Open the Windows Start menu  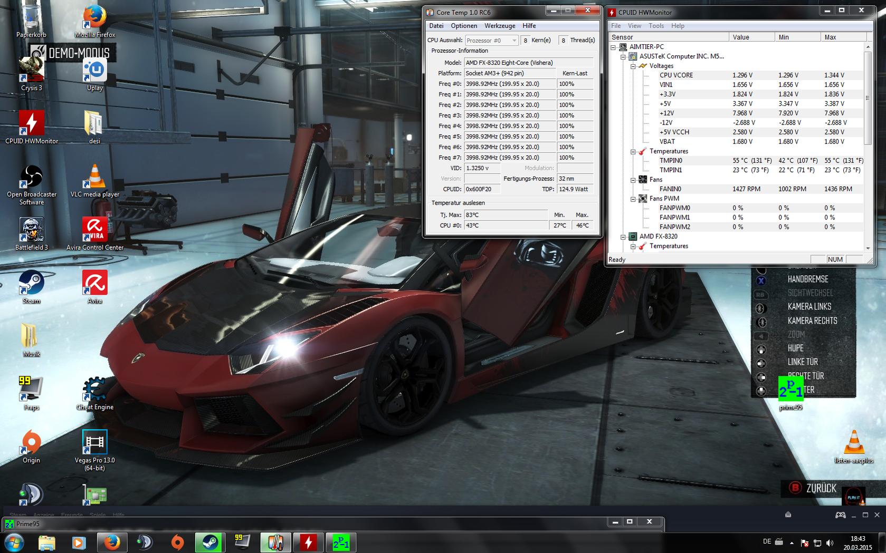point(14,542)
